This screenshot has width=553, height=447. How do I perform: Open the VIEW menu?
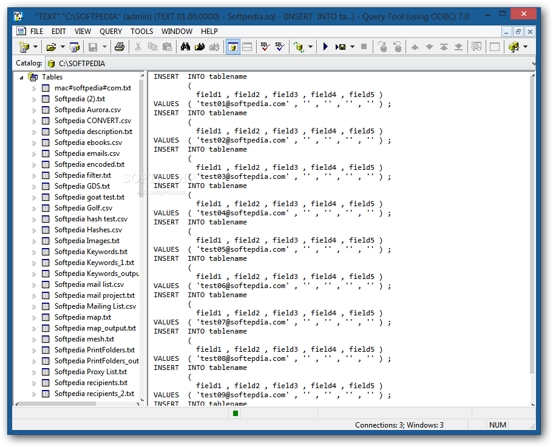pyautogui.click(x=83, y=32)
